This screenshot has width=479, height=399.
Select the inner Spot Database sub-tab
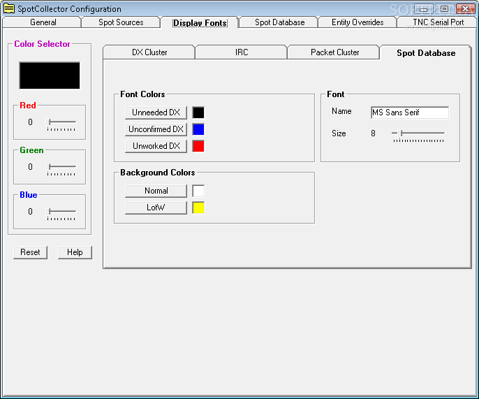[x=426, y=53]
